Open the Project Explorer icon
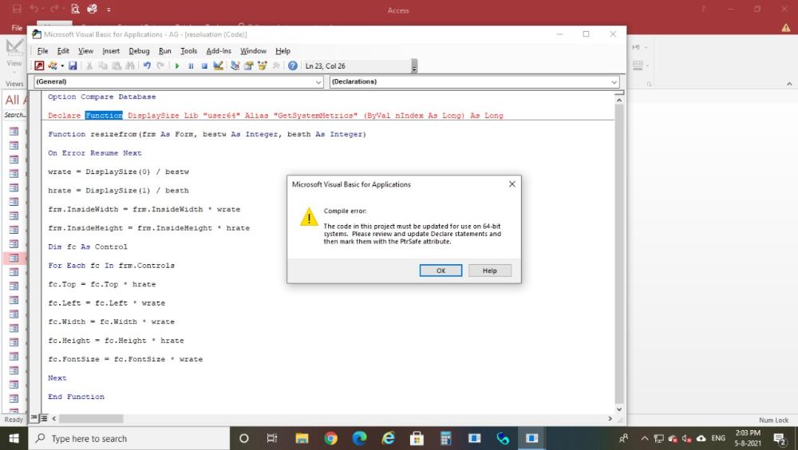798x450 pixels. 235,66
